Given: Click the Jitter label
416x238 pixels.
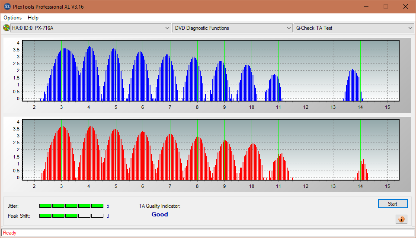Looking at the screenshot, I should coord(13,206).
